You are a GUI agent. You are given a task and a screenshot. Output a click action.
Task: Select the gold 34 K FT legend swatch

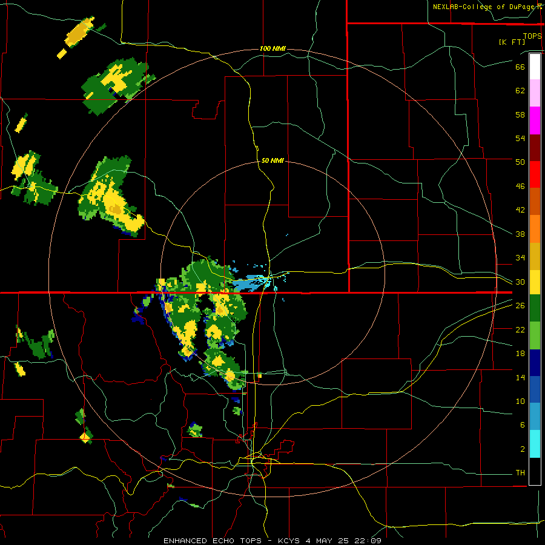[535, 256]
